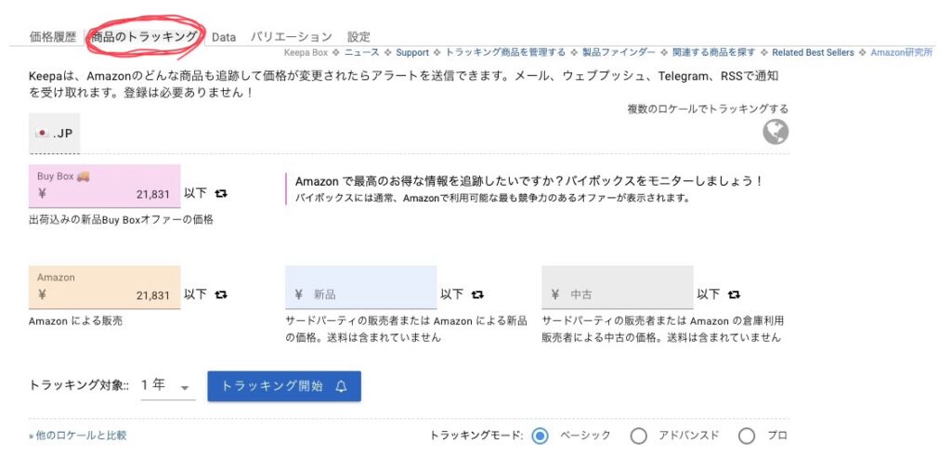Open the バリエーション tab
Image resolution: width=951 pixels, height=468 pixels.
pos(291,37)
